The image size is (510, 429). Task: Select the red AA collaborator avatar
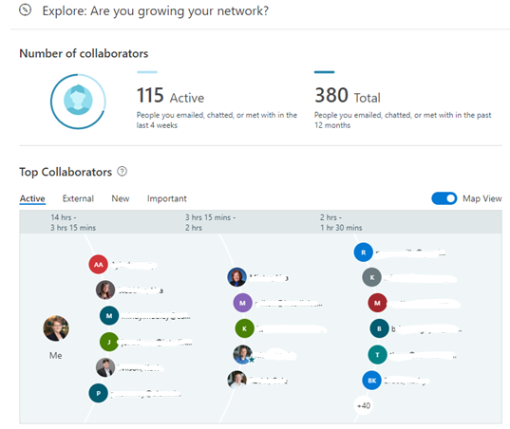click(x=98, y=264)
